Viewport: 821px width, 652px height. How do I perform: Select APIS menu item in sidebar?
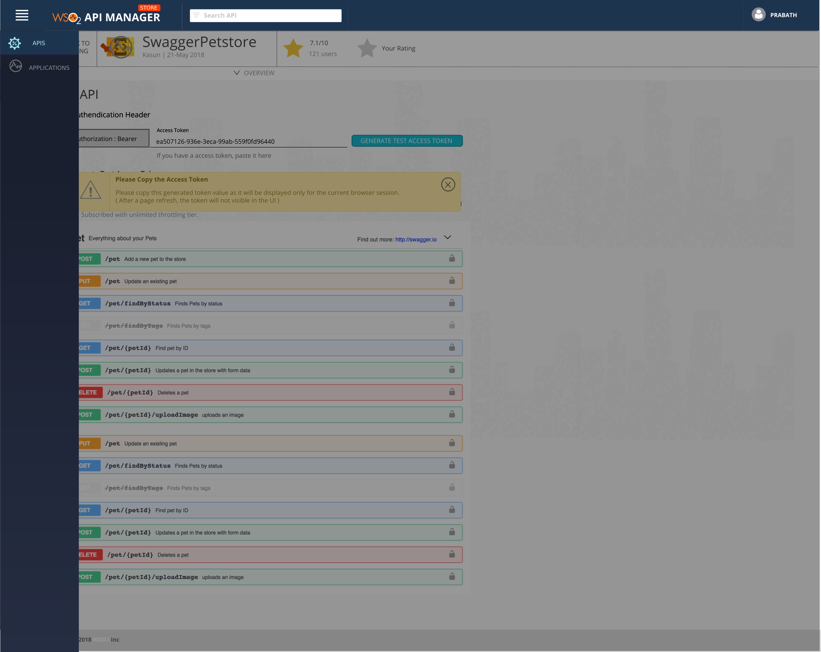[39, 43]
